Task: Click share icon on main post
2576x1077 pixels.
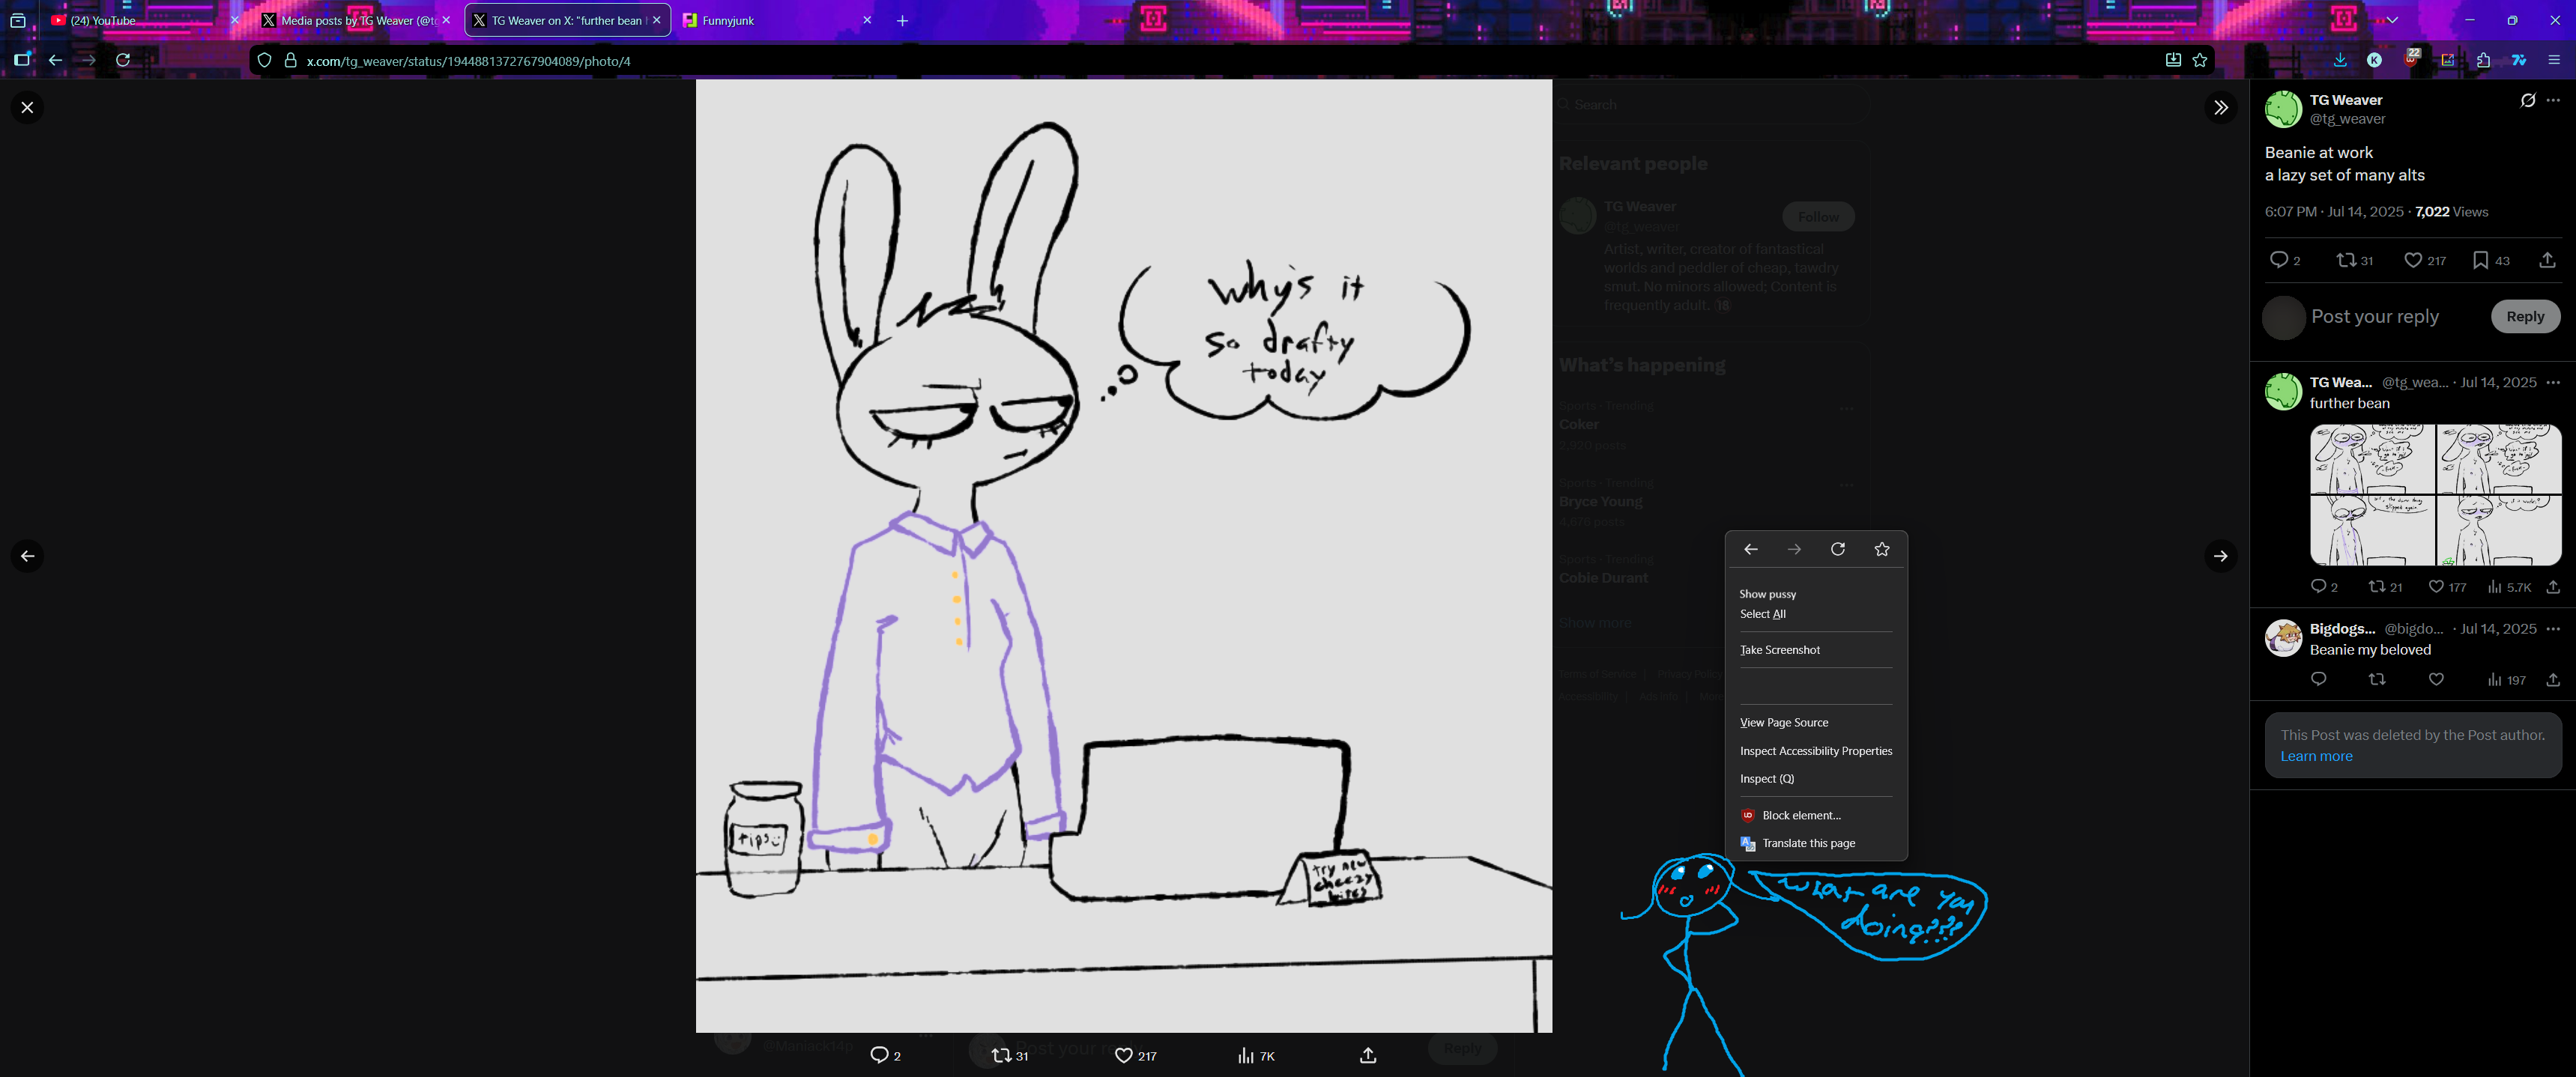Action: [2547, 260]
